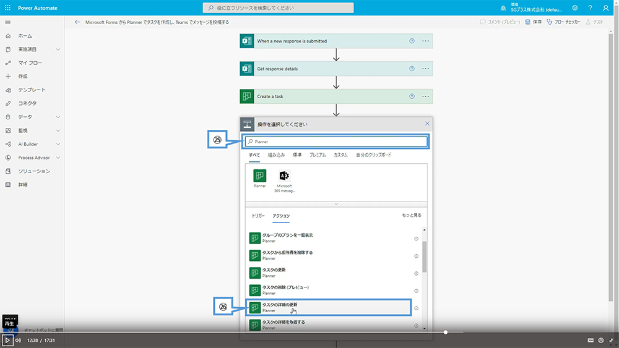Viewport: 619px width, 348px height.
Task: Expand the Get response details step
Action: click(x=336, y=69)
